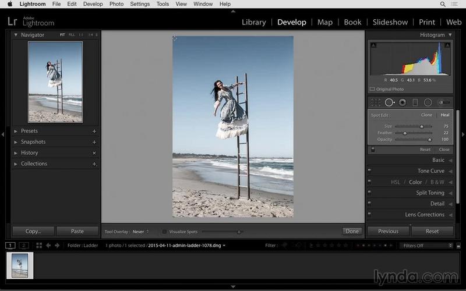Add a new collection with plus icon
The image size is (466, 291).
(94, 164)
